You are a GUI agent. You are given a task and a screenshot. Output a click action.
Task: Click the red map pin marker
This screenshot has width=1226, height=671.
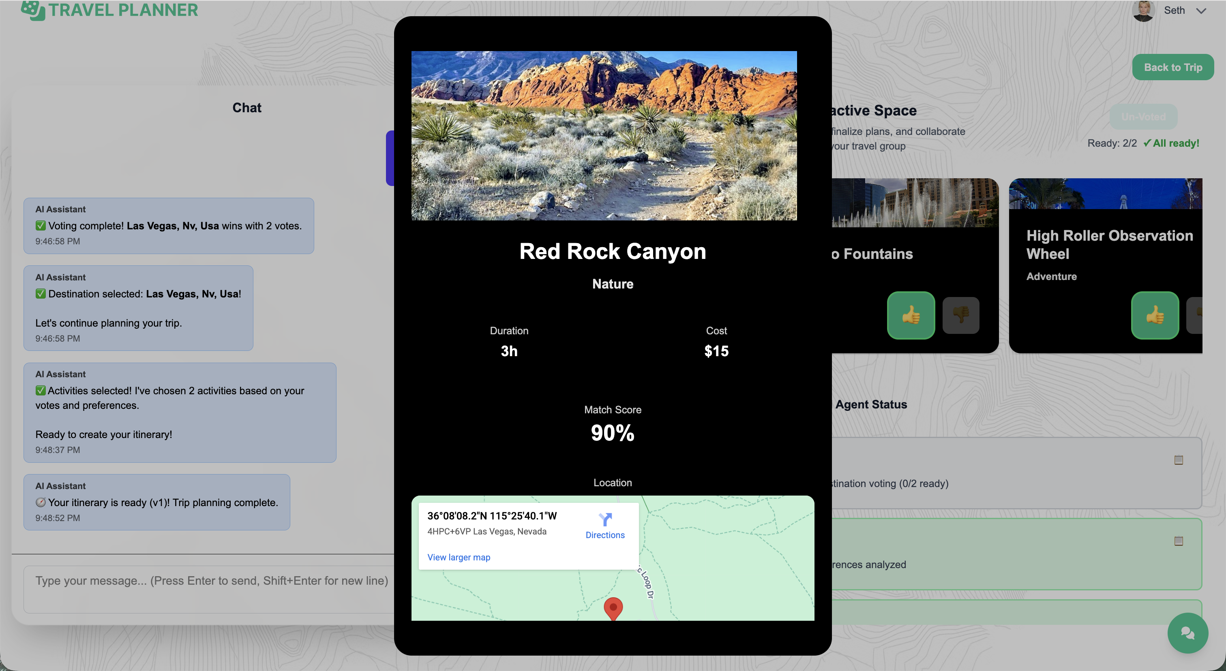click(x=613, y=608)
